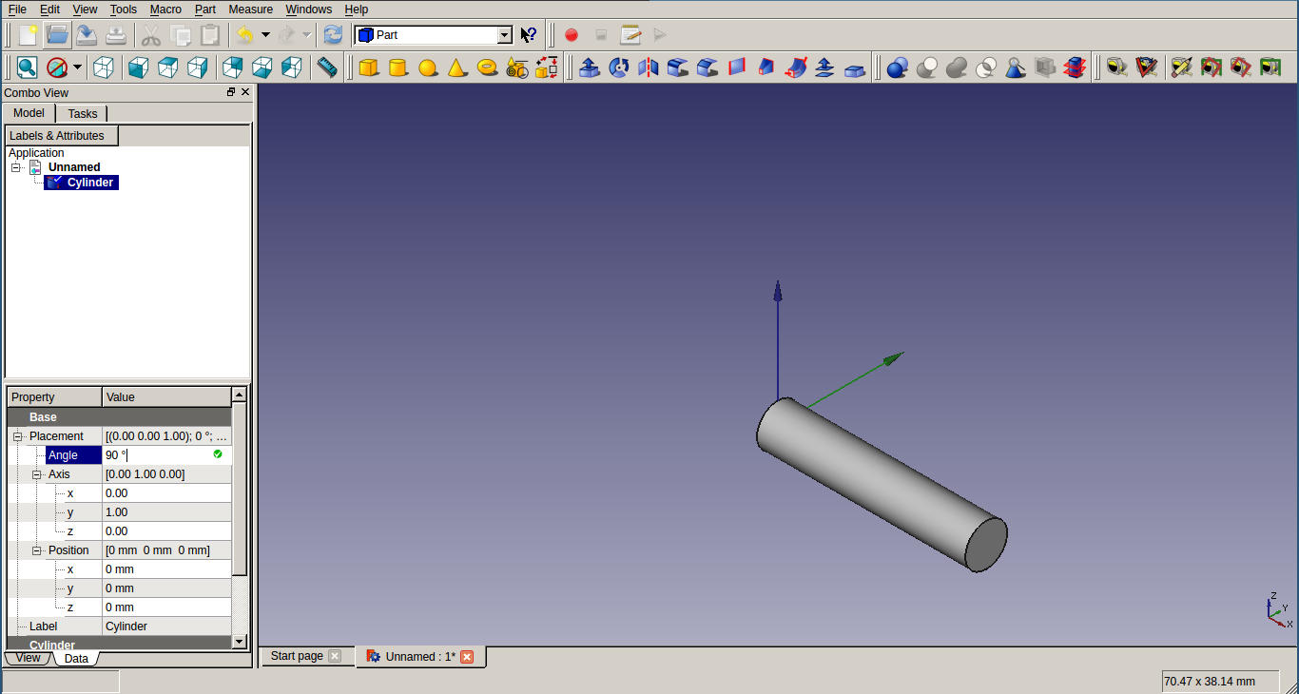Open the Windows menu
The height and width of the screenshot is (694, 1299).
tap(309, 10)
